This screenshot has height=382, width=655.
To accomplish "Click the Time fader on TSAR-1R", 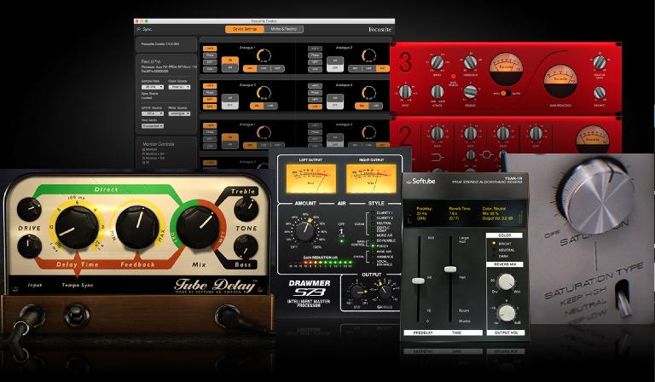I will point(450,269).
